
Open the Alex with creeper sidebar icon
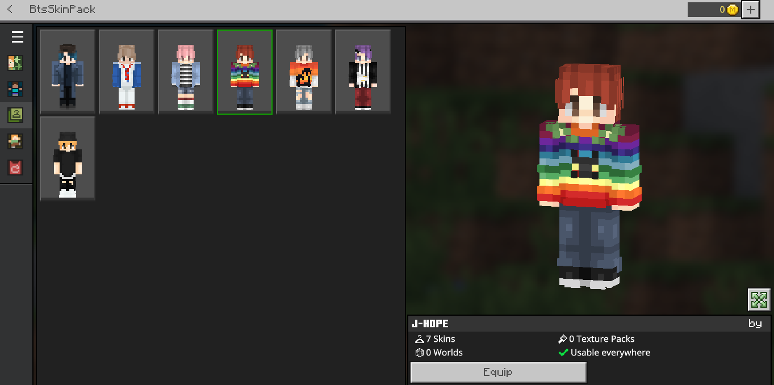[15, 63]
